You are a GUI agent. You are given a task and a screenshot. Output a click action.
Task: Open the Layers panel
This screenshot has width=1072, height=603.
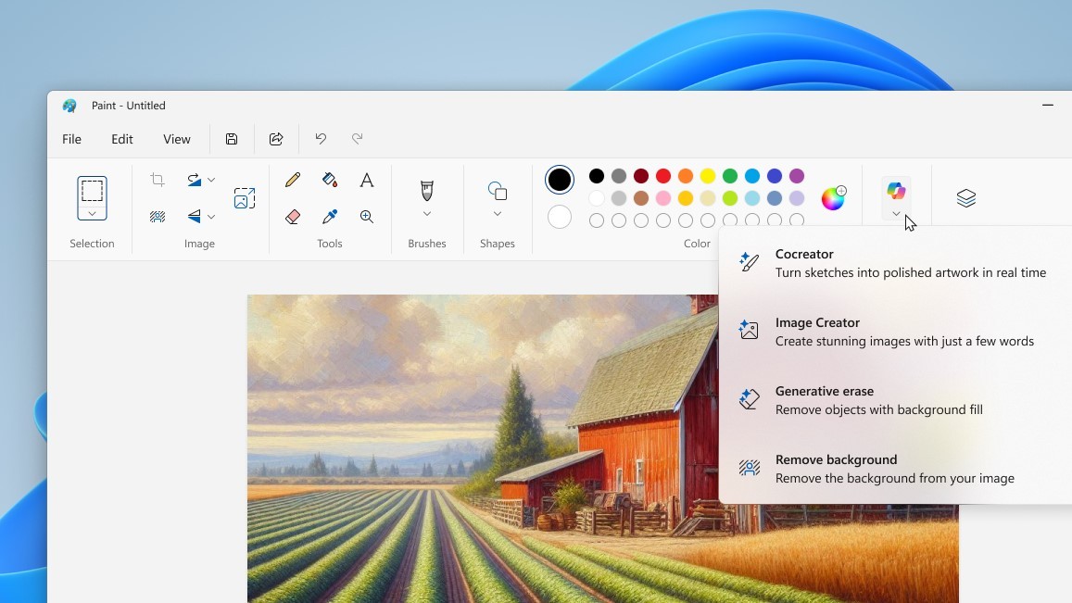point(965,197)
